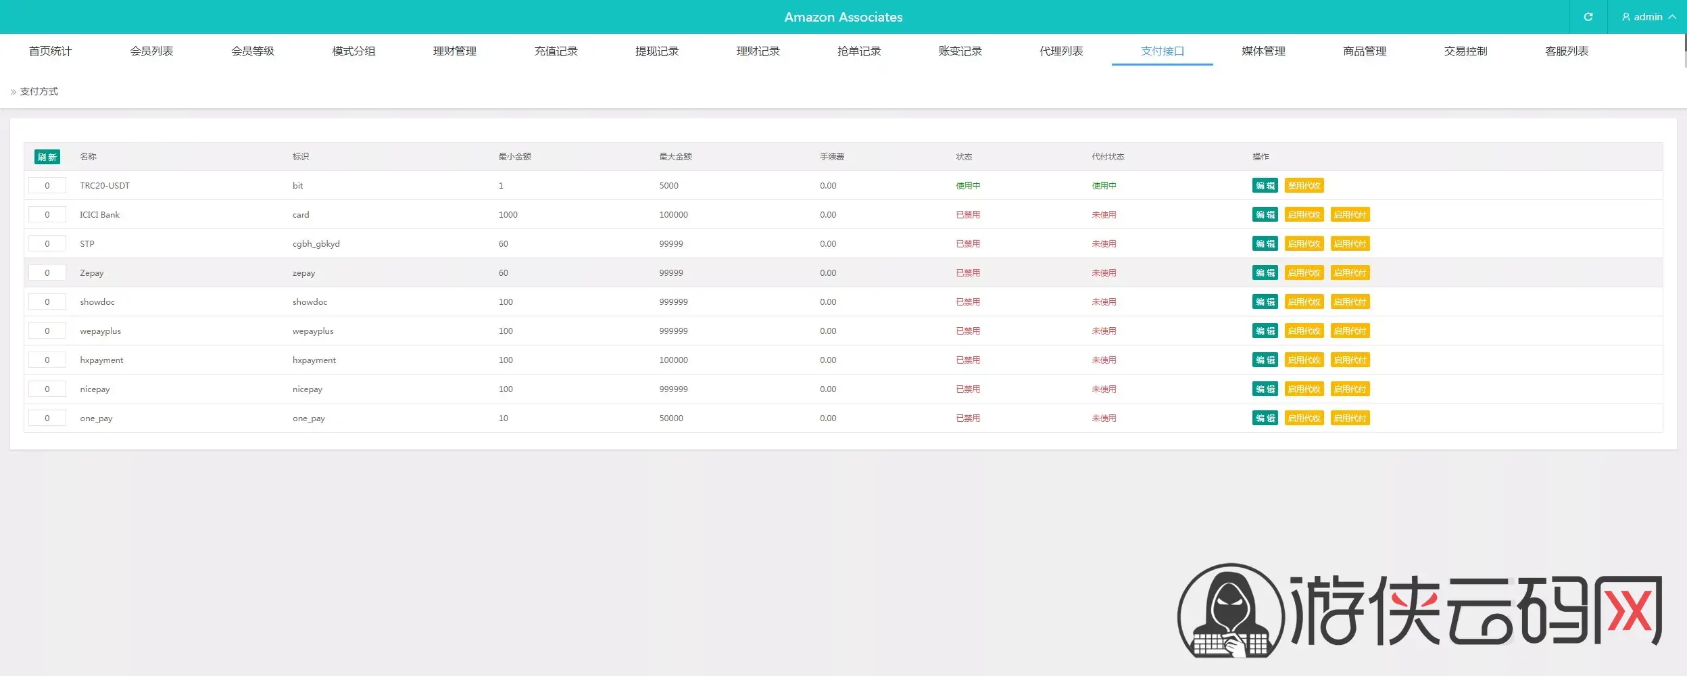Click the 最大金额 column header
Viewport: 1687px width, 676px height.
(675, 157)
